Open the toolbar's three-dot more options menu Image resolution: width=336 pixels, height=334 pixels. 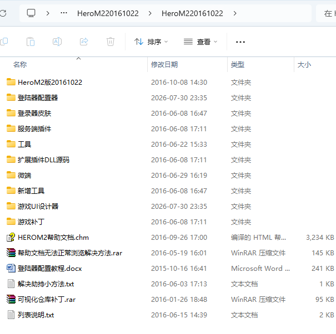pos(240,42)
